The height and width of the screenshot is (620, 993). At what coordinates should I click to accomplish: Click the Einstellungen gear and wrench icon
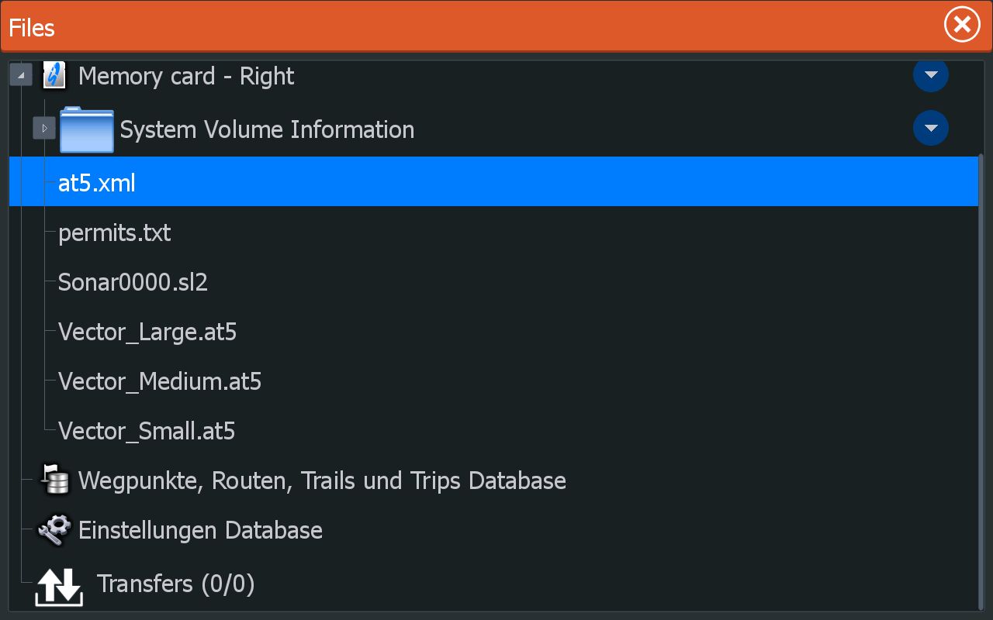[x=54, y=530]
